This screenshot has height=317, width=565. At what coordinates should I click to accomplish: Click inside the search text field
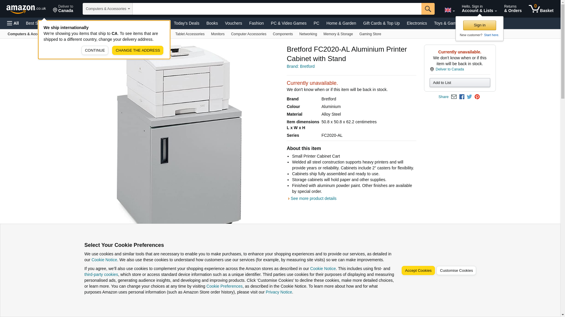(277, 9)
